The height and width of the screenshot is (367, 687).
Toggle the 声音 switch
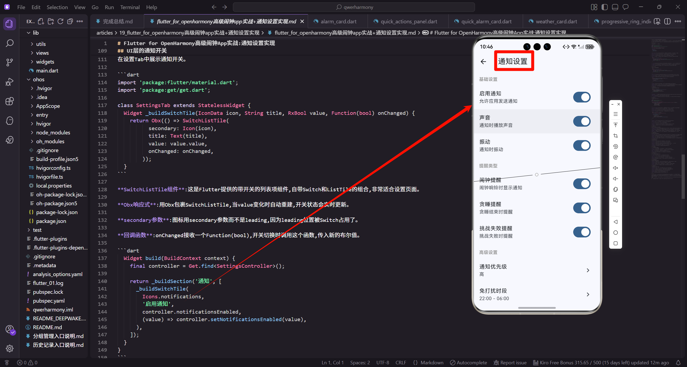(582, 121)
